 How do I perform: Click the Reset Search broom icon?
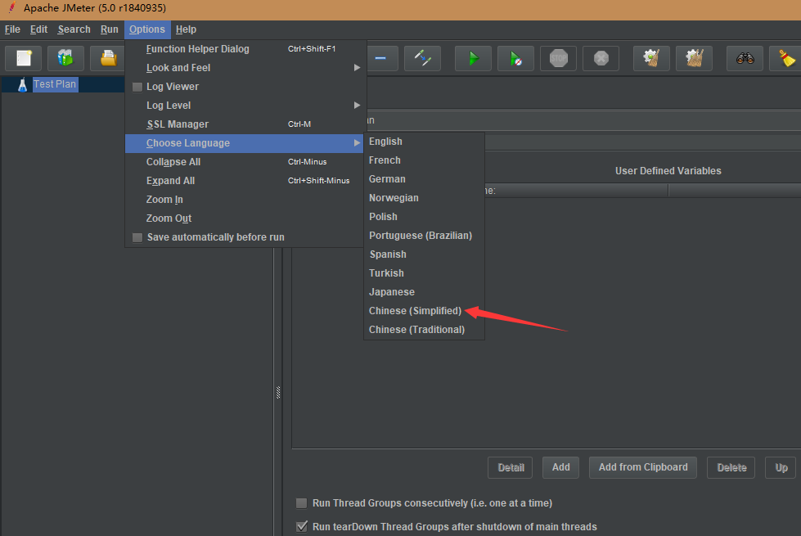[787, 58]
